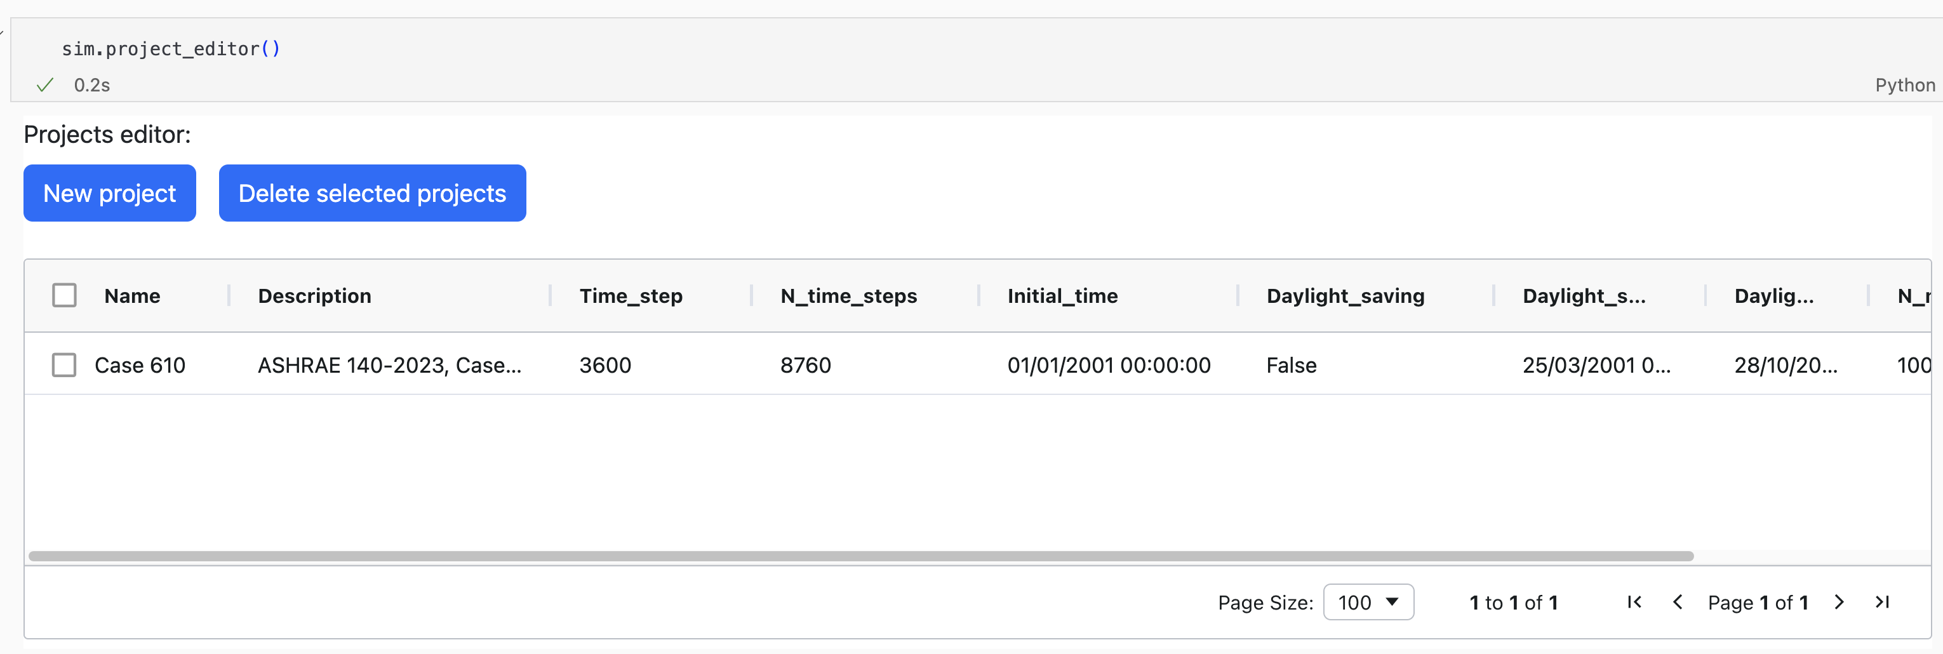Go to previous page arrow
The height and width of the screenshot is (654, 1943).
1678,602
